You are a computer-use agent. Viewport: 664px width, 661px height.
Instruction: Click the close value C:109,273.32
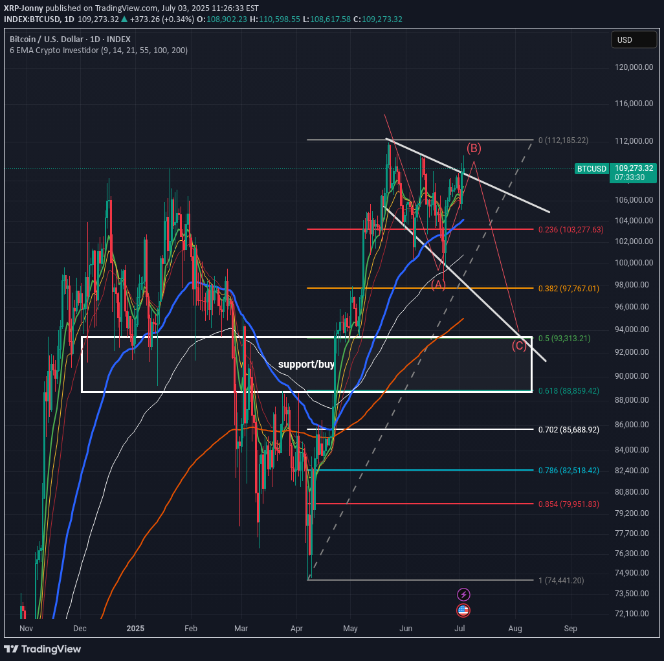(x=378, y=19)
